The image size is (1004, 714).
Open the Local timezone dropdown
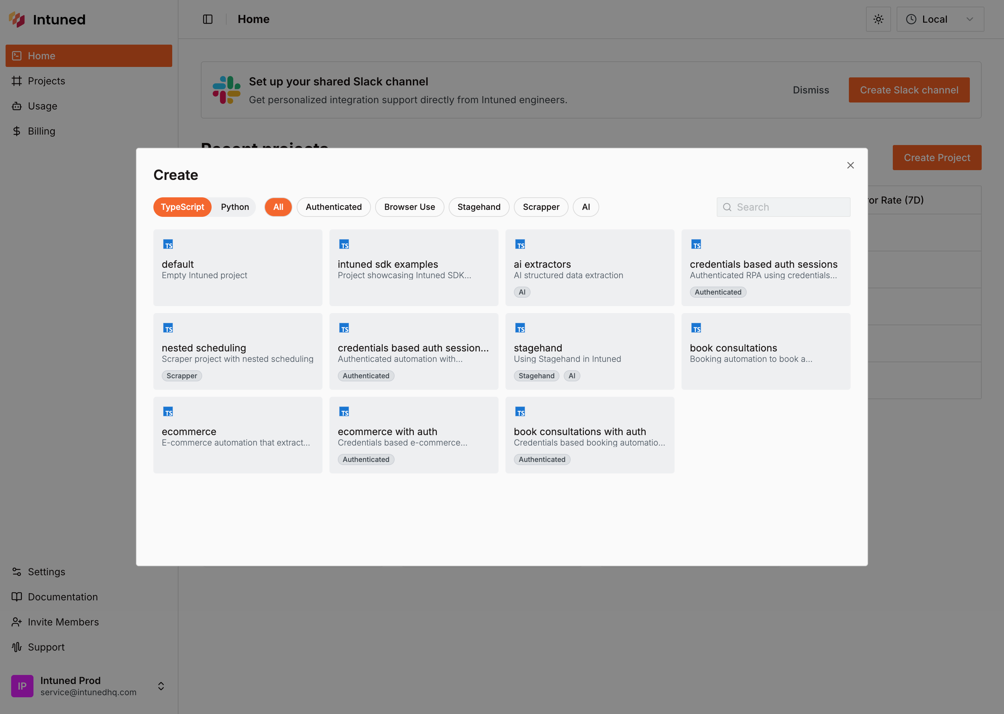(940, 19)
